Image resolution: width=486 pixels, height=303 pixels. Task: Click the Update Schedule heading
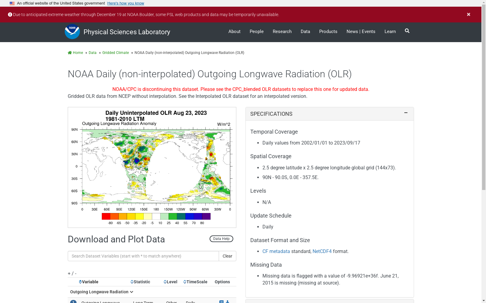271,216
